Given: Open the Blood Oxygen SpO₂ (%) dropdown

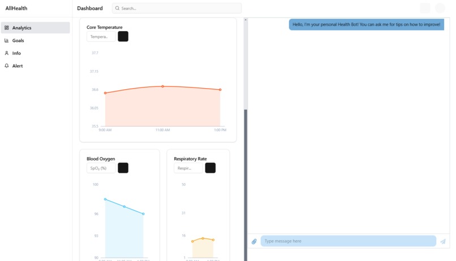Looking at the screenshot, I should [101, 168].
